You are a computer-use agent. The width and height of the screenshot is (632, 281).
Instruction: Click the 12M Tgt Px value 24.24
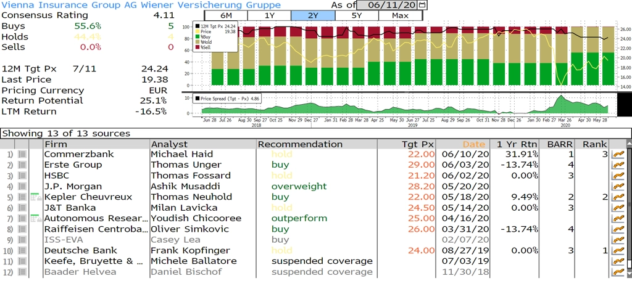pos(155,69)
